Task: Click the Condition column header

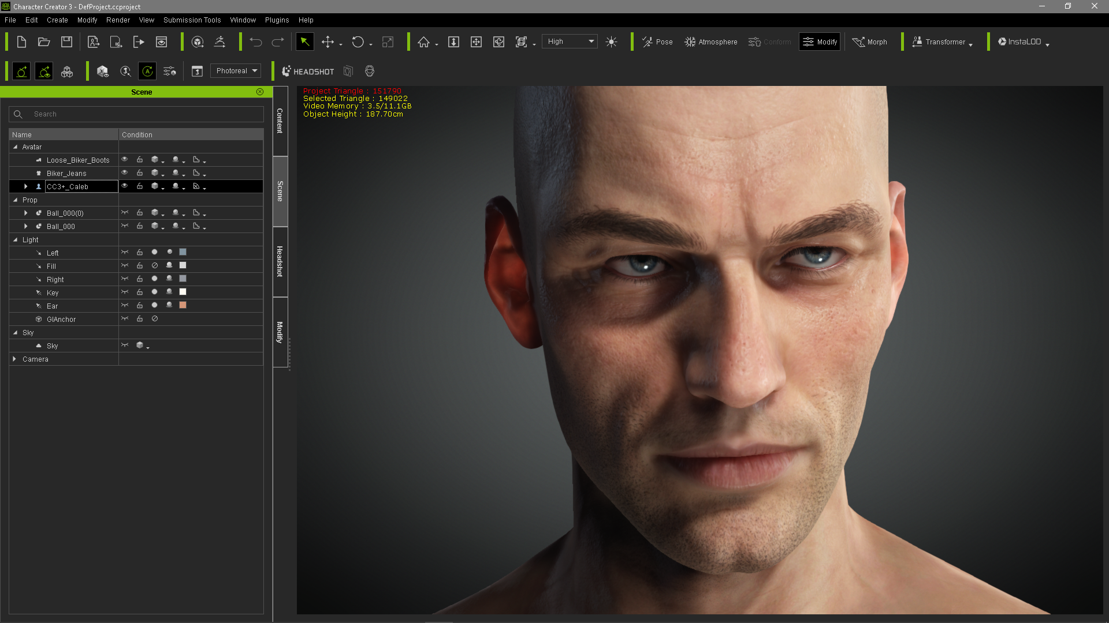Action: (191, 134)
